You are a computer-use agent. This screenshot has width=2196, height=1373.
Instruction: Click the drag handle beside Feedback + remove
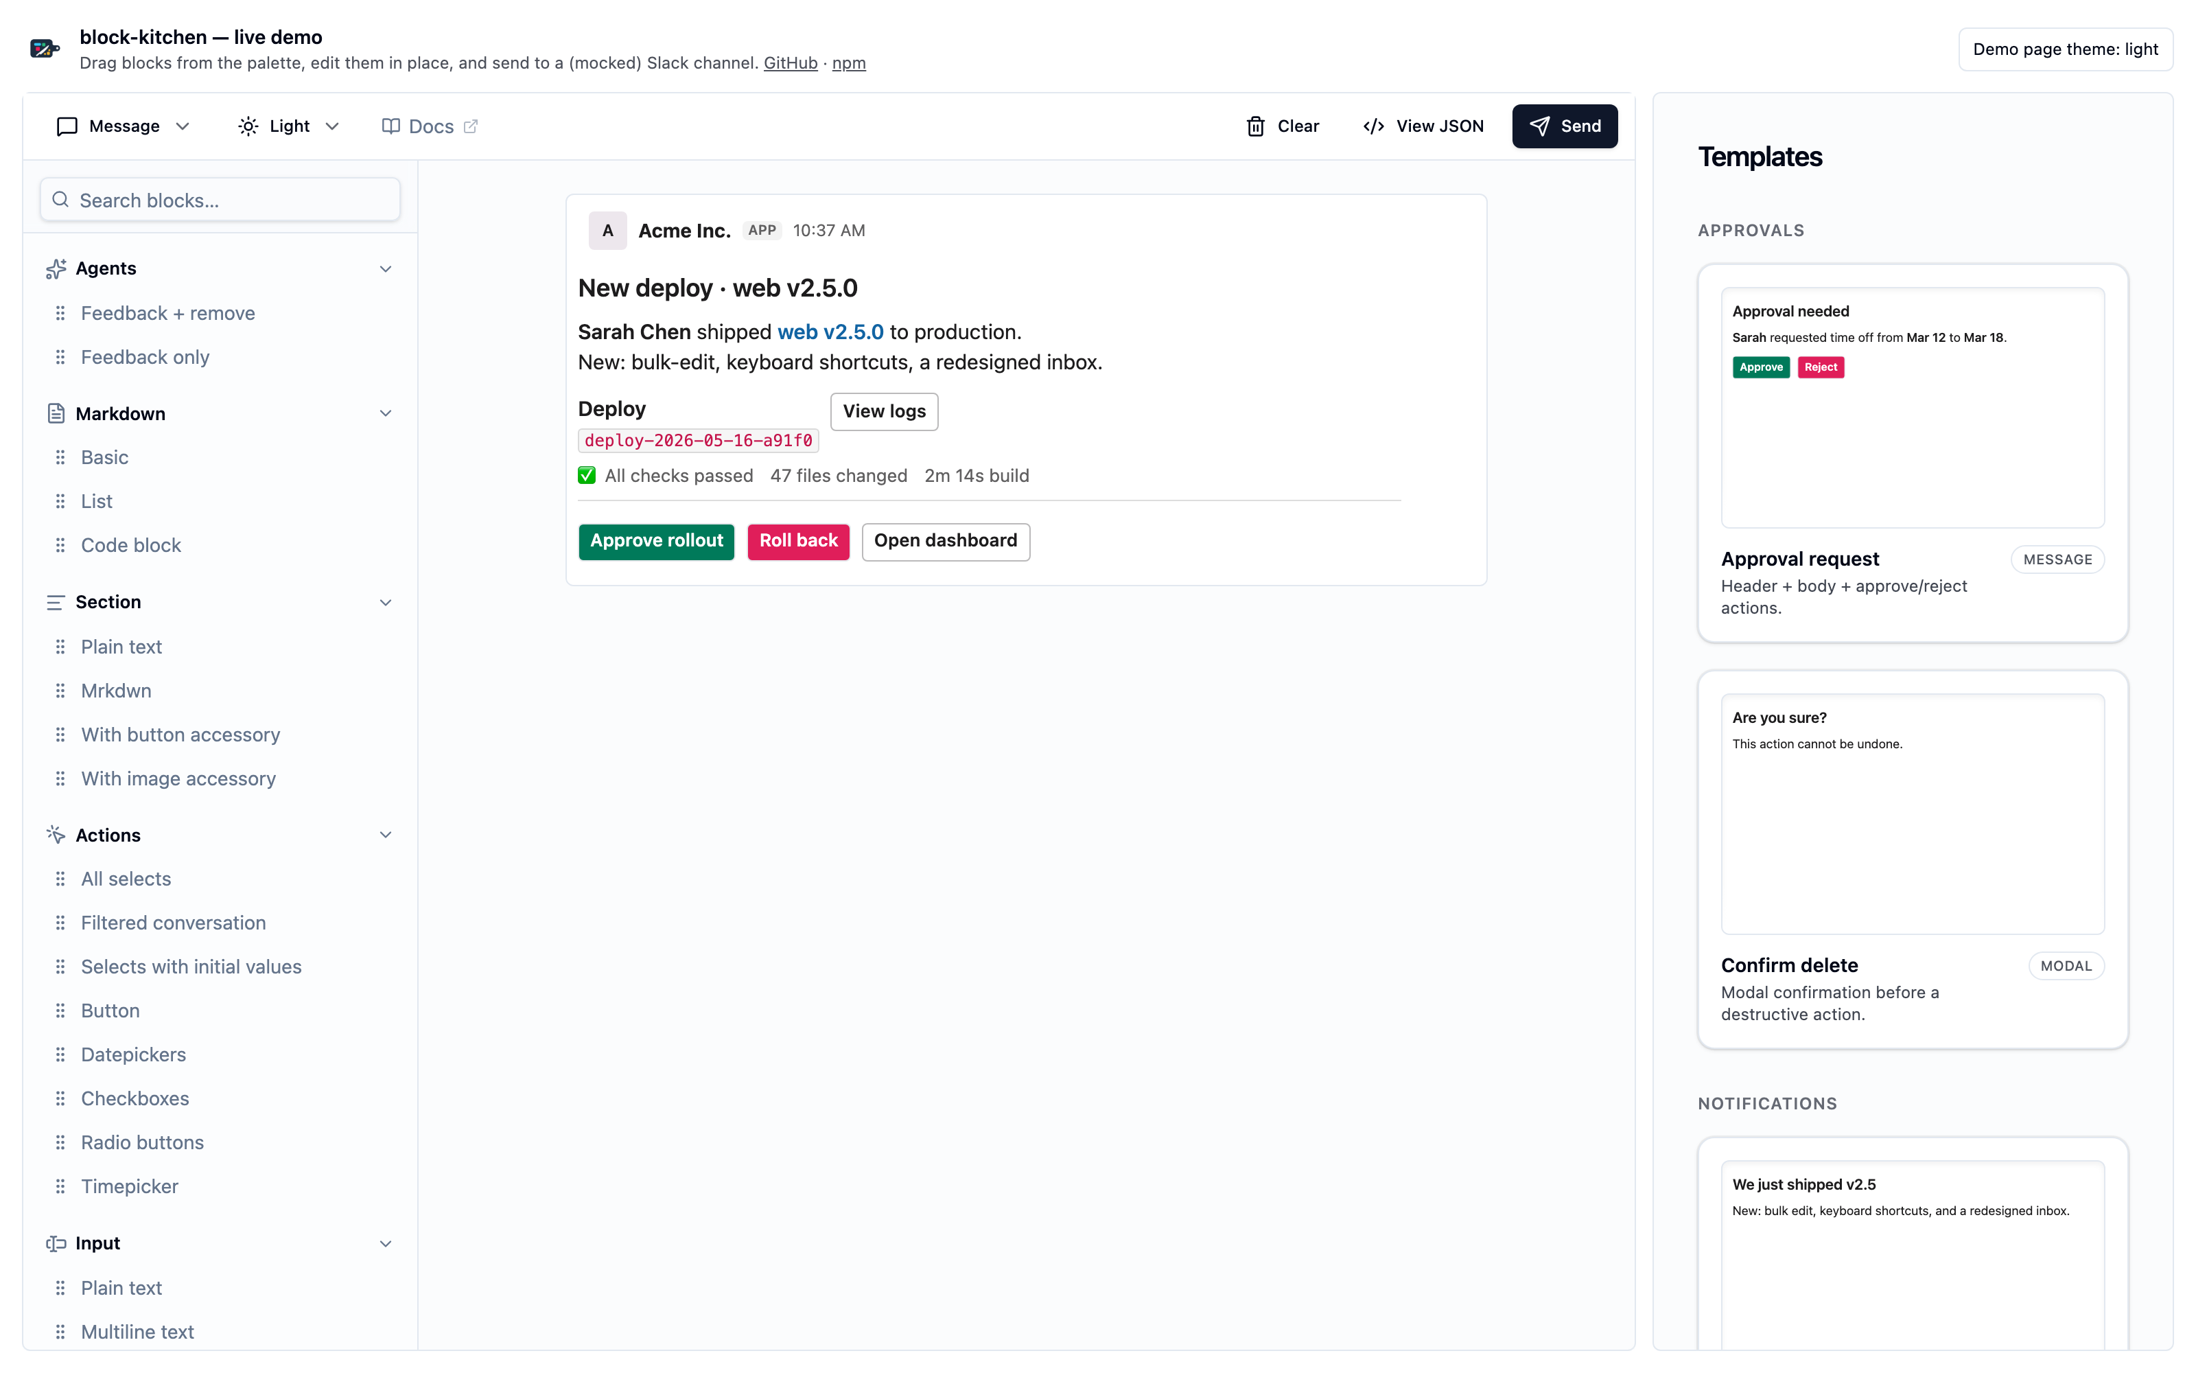coord(60,313)
